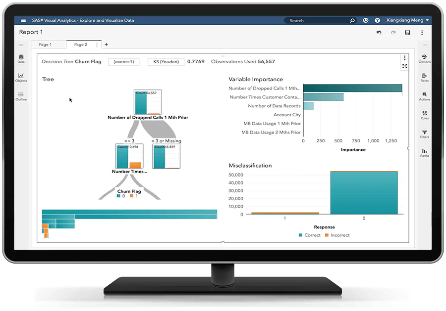Viewport: 446px width, 311px height.
Task: Open the decision tree object's three-dot menu
Action: [404, 58]
